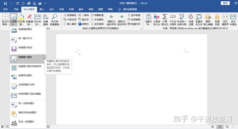This screenshot has height=129, width=238.
Task: Switch to the 视图 ribbon tab
Action: (x=100, y=9)
